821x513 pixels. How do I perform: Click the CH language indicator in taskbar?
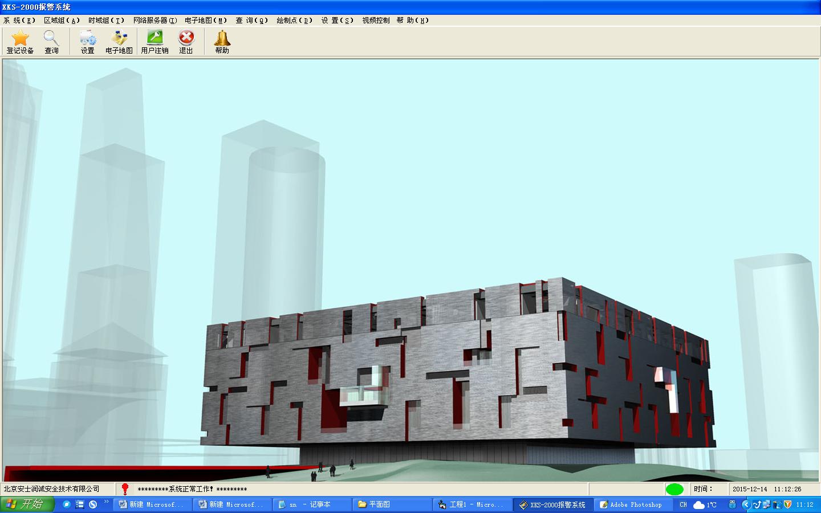[683, 504]
